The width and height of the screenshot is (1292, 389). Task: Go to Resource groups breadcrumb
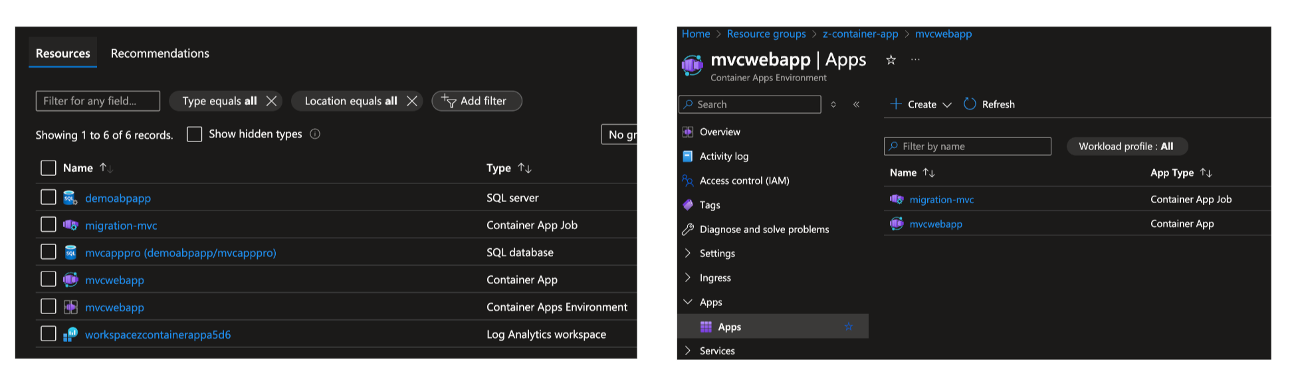(766, 34)
